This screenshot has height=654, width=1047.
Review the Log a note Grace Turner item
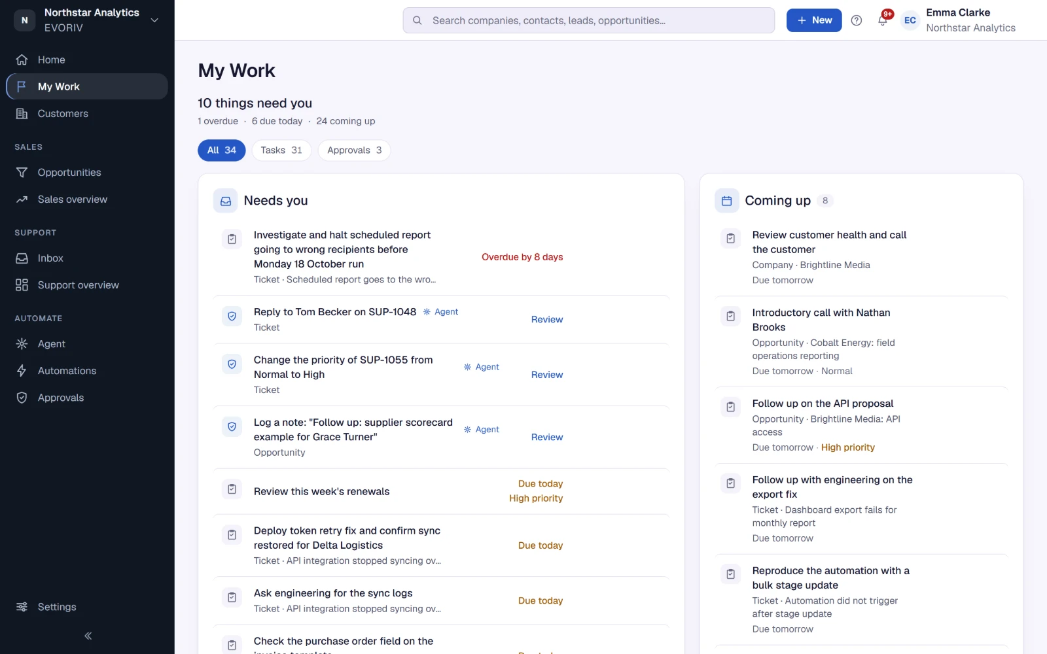click(x=547, y=437)
